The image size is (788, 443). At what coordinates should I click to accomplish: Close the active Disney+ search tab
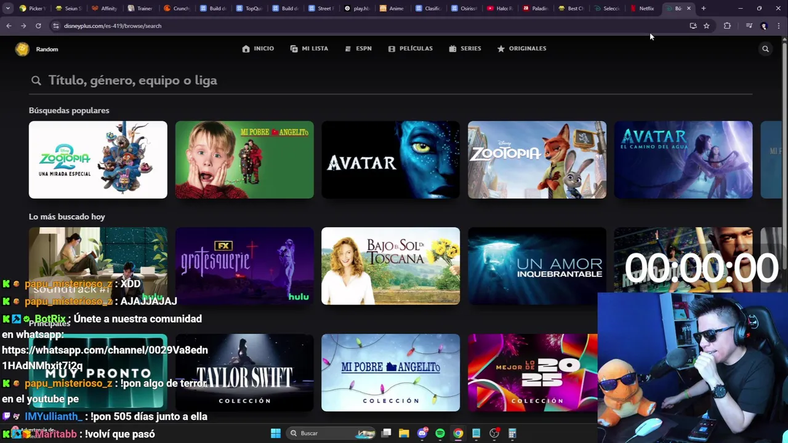tap(689, 9)
